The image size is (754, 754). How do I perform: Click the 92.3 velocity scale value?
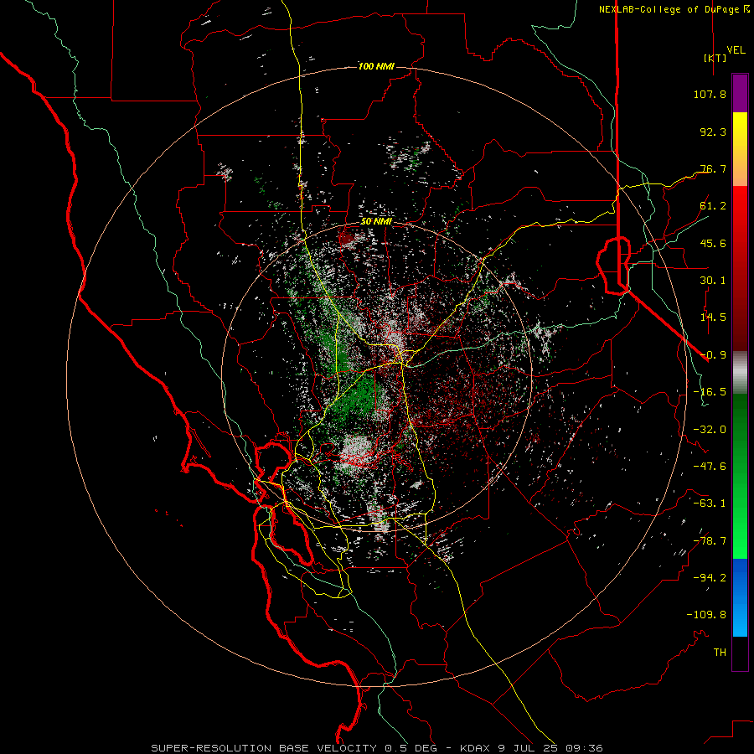(713, 132)
